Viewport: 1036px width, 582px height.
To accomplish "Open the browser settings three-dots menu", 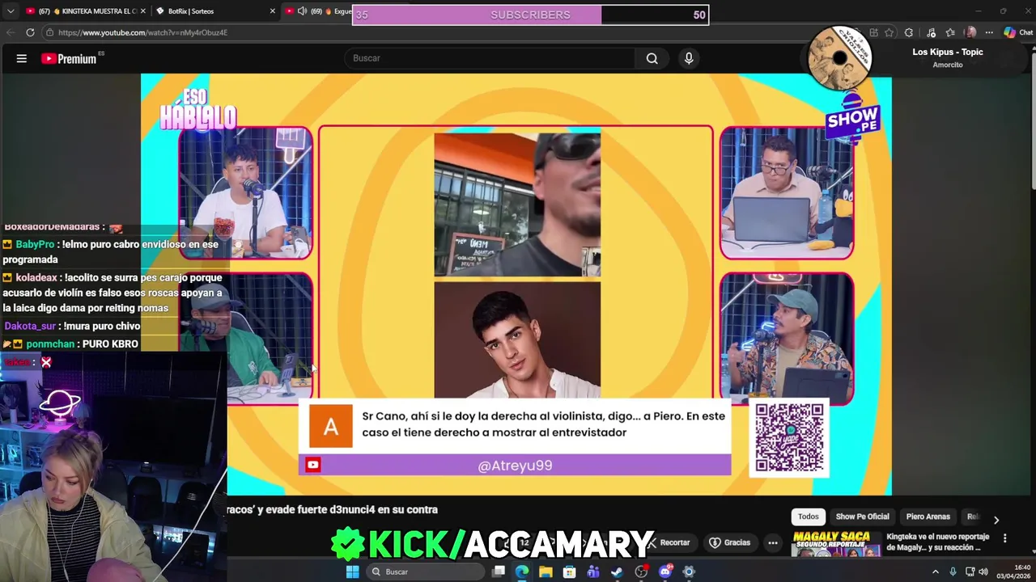I will (x=989, y=32).
